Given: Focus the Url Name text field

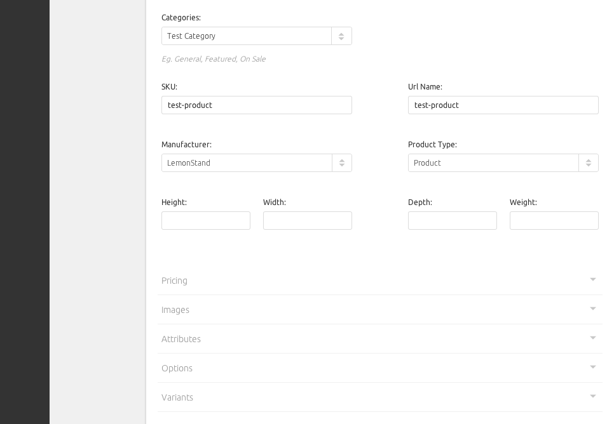Looking at the screenshot, I should click(x=503, y=105).
